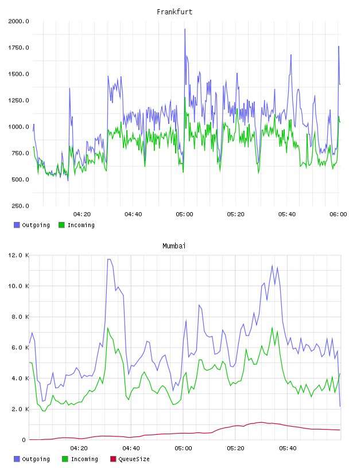Click the blue Outgoing swatch under Mumbai chart
Viewport: 349px width, 468px height.
pyautogui.click(x=17, y=459)
